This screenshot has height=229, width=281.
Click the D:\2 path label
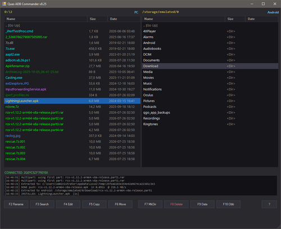click(x=8, y=12)
